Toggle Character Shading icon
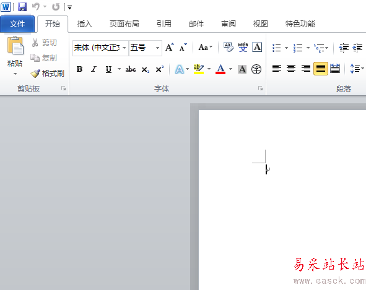Viewport: 366px width, 290px height. pyautogui.click(x=242, y=69)
